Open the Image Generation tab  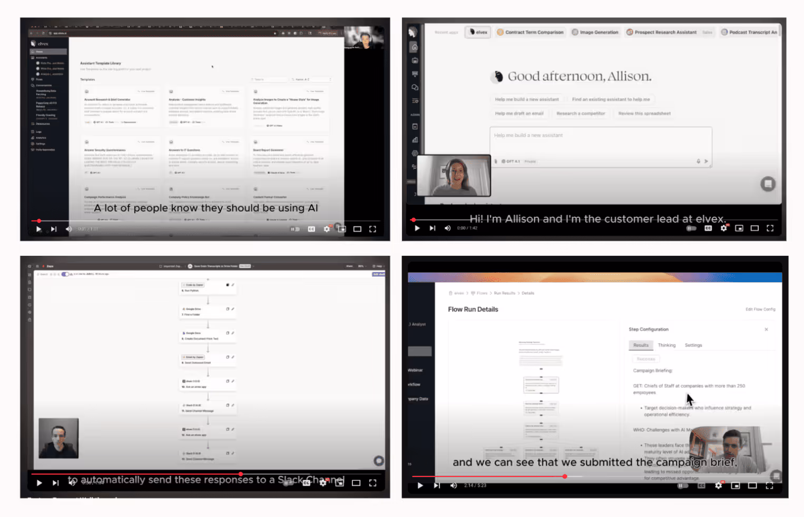[x=595, y=32]
